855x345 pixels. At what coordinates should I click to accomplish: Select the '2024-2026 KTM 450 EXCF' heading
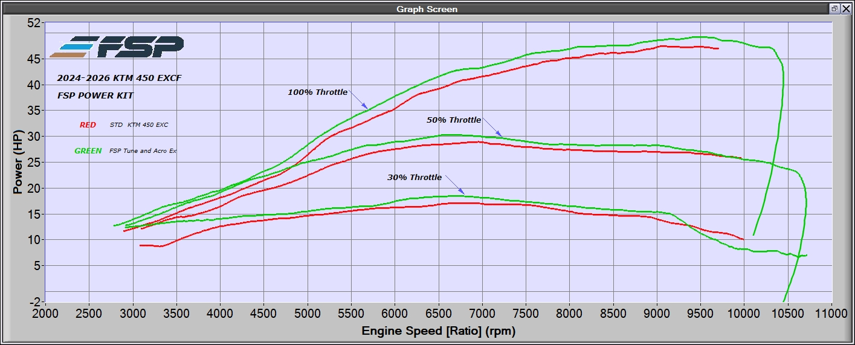click(x=119, y=78)
